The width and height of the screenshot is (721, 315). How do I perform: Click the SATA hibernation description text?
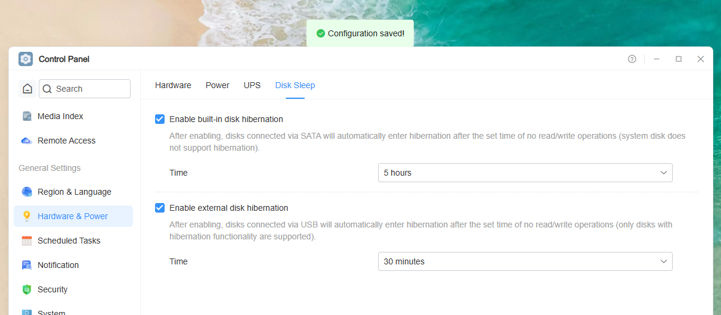pyautogui.click(x=428, y=142)
